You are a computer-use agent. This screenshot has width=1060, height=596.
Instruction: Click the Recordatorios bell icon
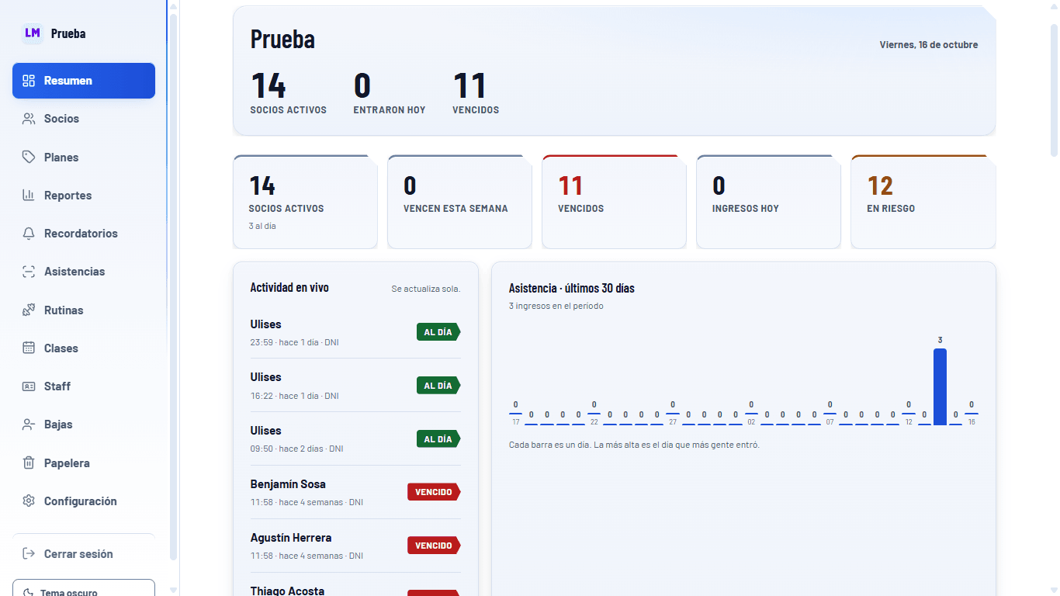[29, 234]
